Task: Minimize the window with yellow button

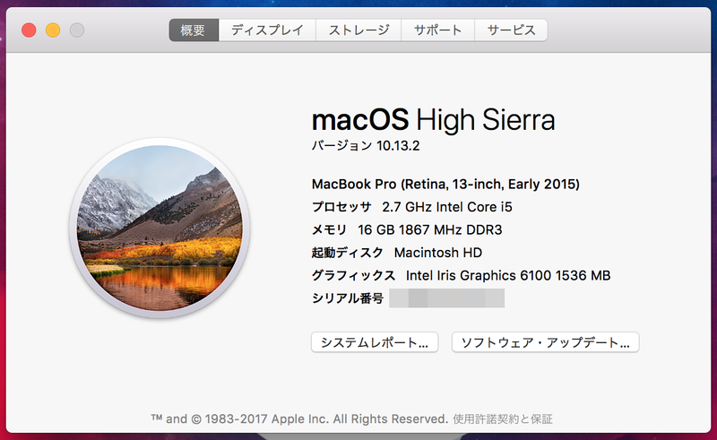Action: tap(53, 30)
